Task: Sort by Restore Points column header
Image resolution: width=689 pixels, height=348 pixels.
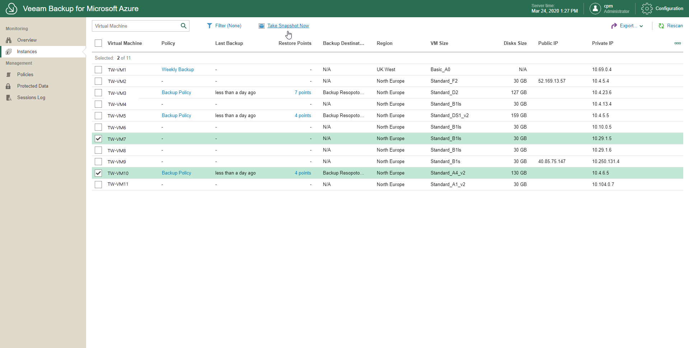Action: coord(295,43)
